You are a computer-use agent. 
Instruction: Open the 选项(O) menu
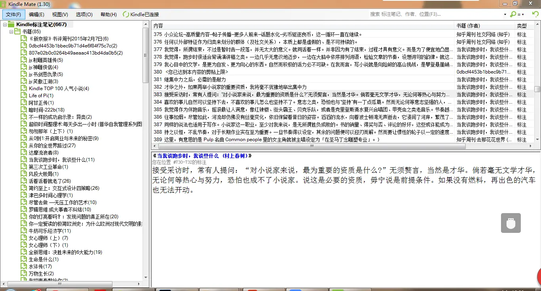point(84,14)
